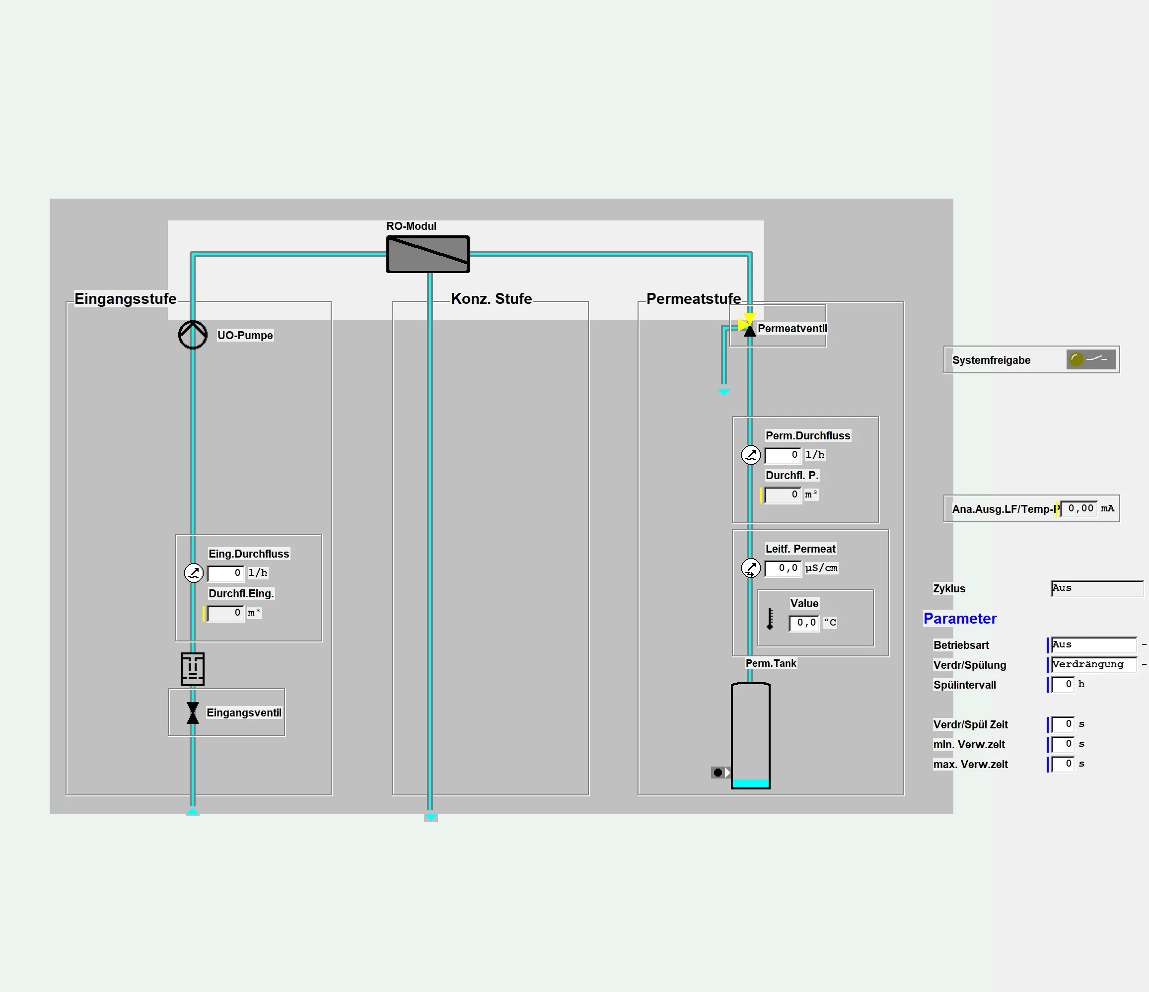Click the Parameter heading

click(959, 618)
